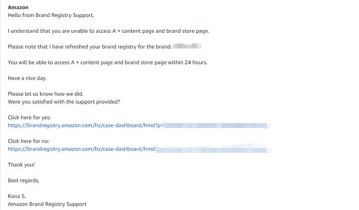Click "Please let us know how we did."
The image size is (359, 210).
pyautogui.click(x=46, y=94)
